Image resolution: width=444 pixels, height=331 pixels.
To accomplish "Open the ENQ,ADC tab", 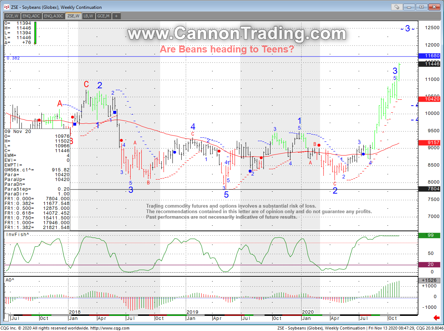I will [x=31, y=16].
